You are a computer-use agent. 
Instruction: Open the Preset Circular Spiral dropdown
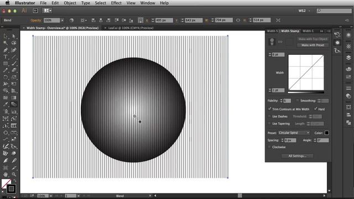click(x=294, y=133)
